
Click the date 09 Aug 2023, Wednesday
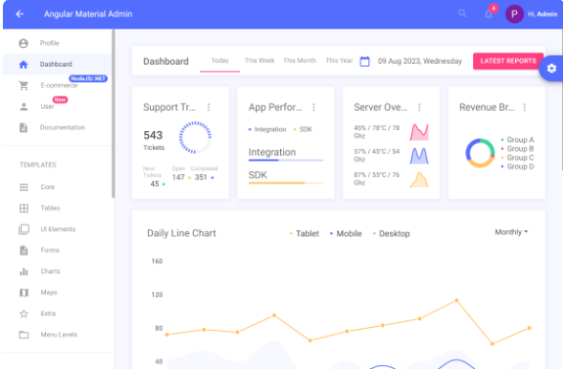pyautogui.click(x=420, y=61)
